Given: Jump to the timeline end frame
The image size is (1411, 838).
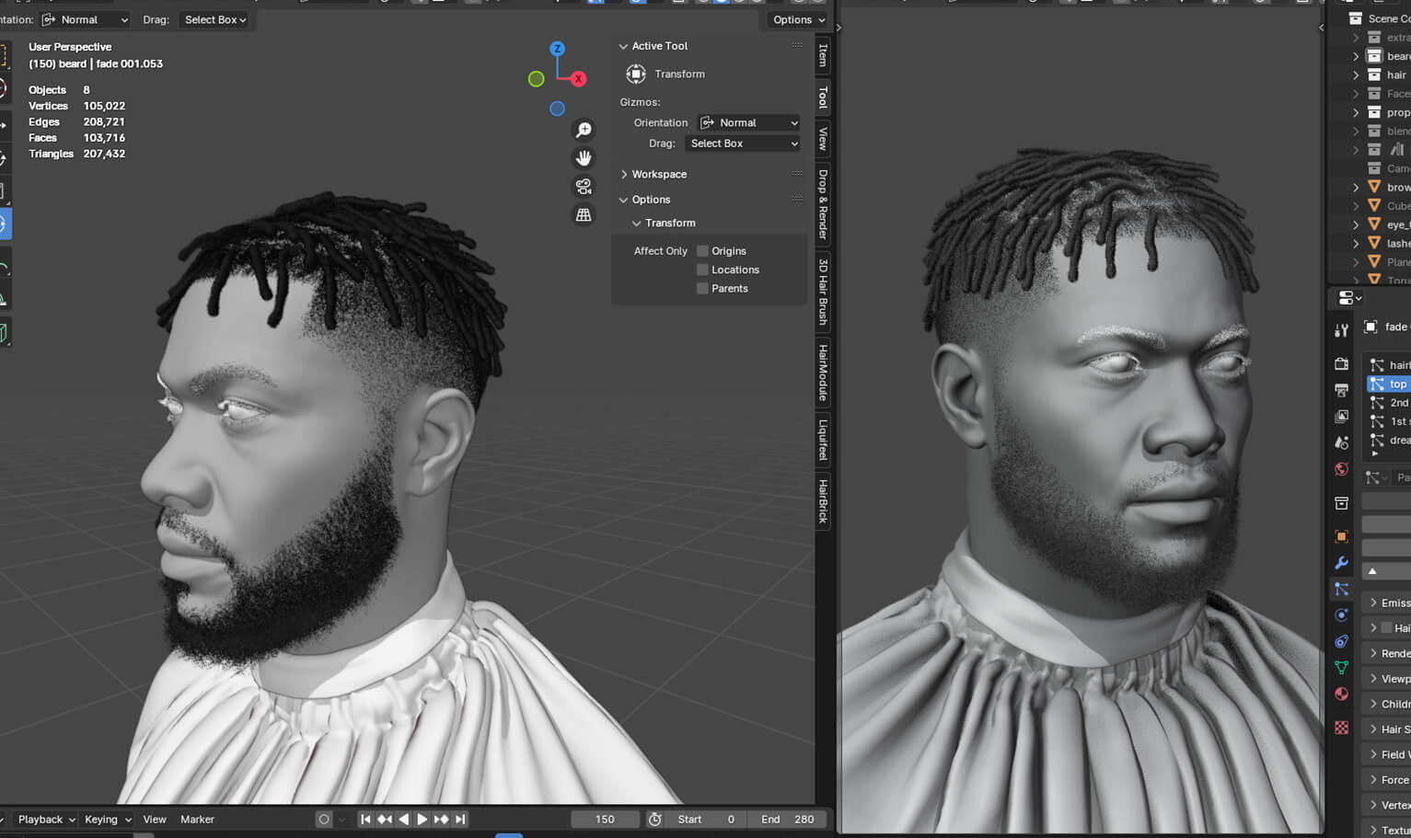Looking at the screenshot, I should [x=460, y=819].
